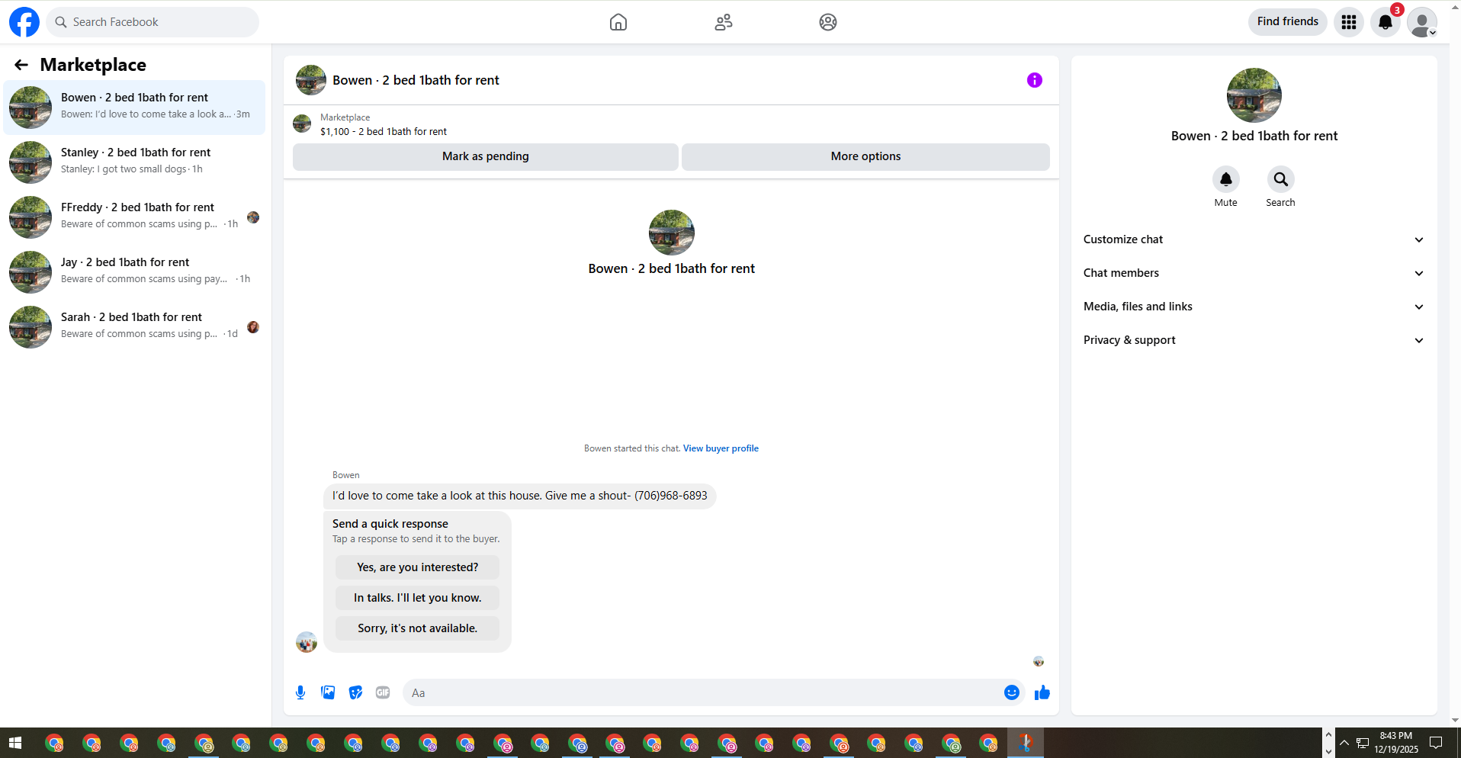
Task: Click Find friends button
Action: (1288, 21)
